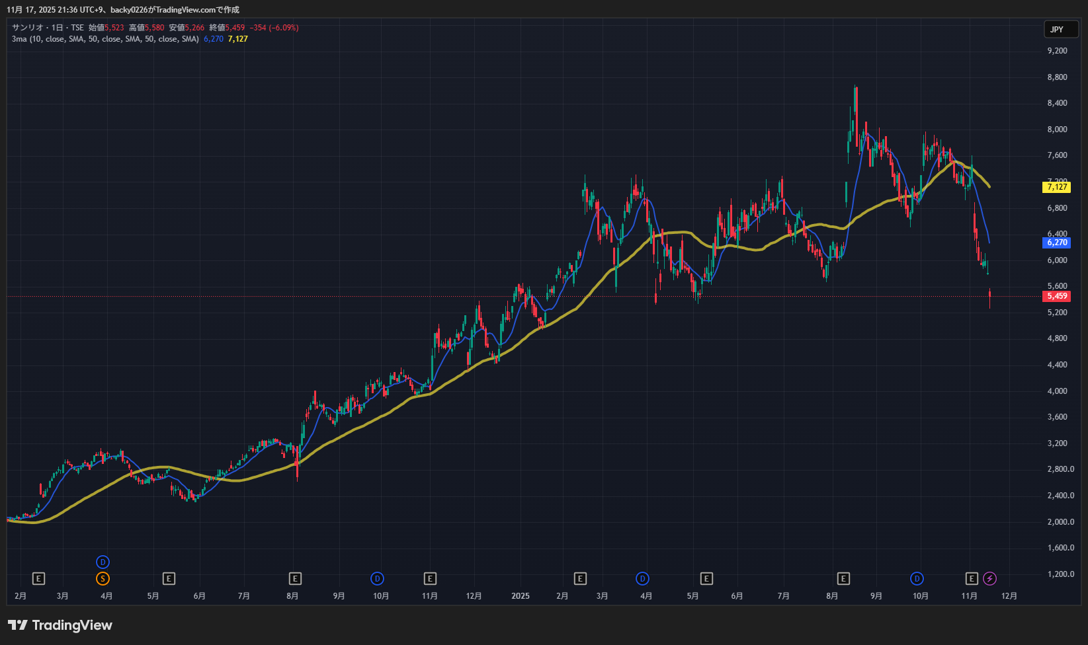Select the dividend 'D' marker near October 2025
Screen dimensions: 1088x645
[x=917, y=579]
